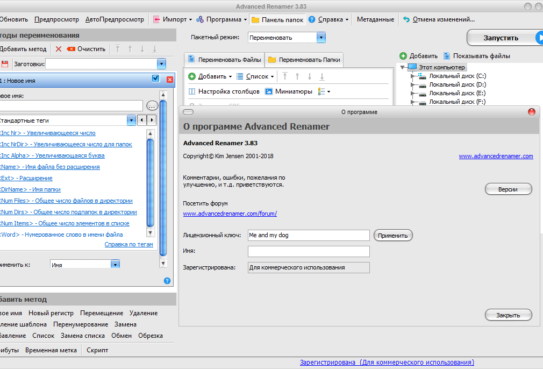The image size is (543, 369).
Task: Click the Import icon in the toolbar
Action: [157, 19]
